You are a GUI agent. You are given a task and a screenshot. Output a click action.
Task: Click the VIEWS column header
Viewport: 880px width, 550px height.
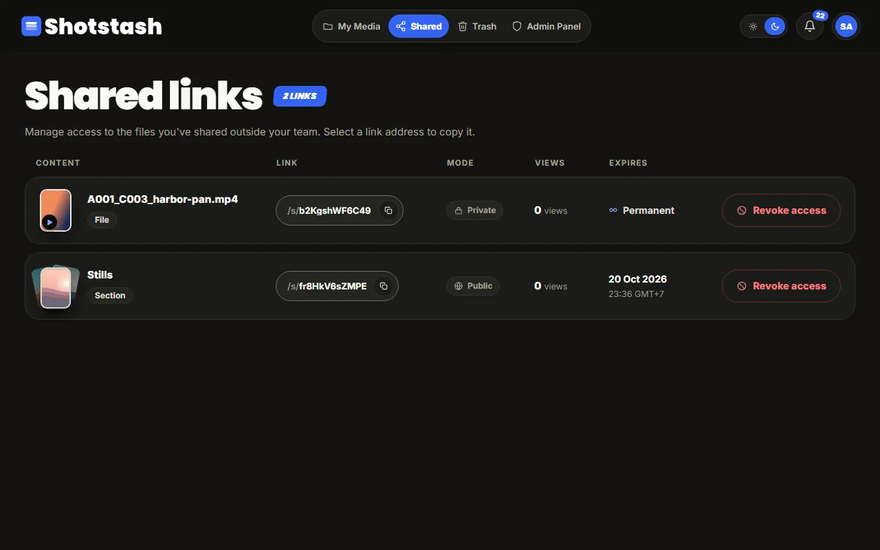click(x=550, y=163)
